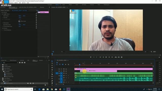Screen dimensions: 162x91
Task: Toggle Accelerated Effects filter icon
Action: (20, 63)
